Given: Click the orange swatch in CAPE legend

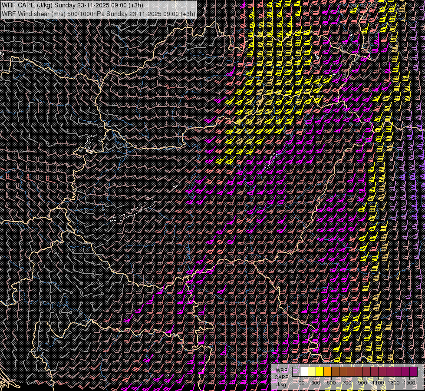Looking at the screenshot, I should [328, 371].
